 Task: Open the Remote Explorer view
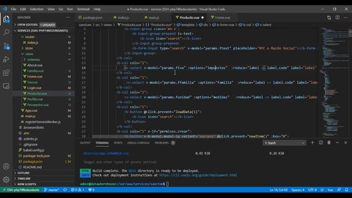point(6,86)
